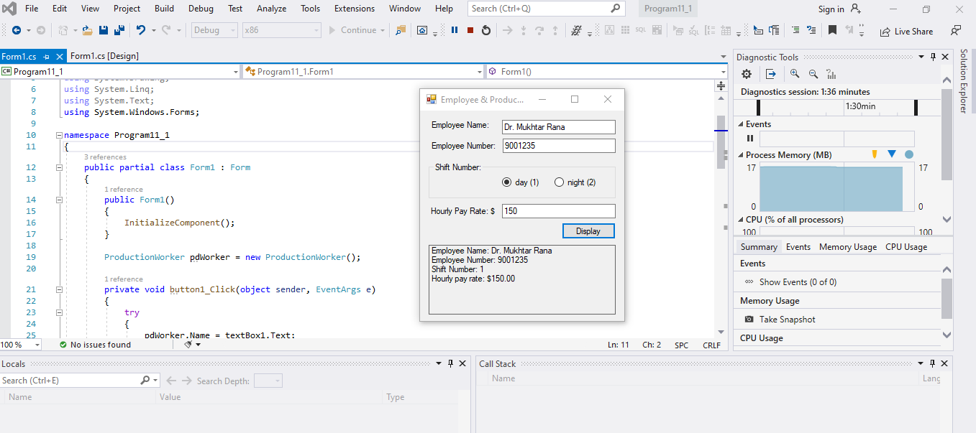This screenshot has height=433, width=976.
Task: Click the Sign in link
Action: pos(831,9)
